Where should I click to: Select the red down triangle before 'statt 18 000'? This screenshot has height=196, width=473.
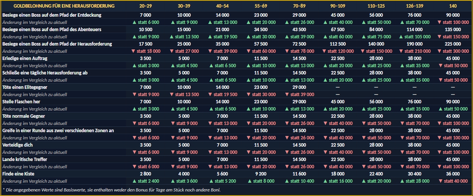133,51
